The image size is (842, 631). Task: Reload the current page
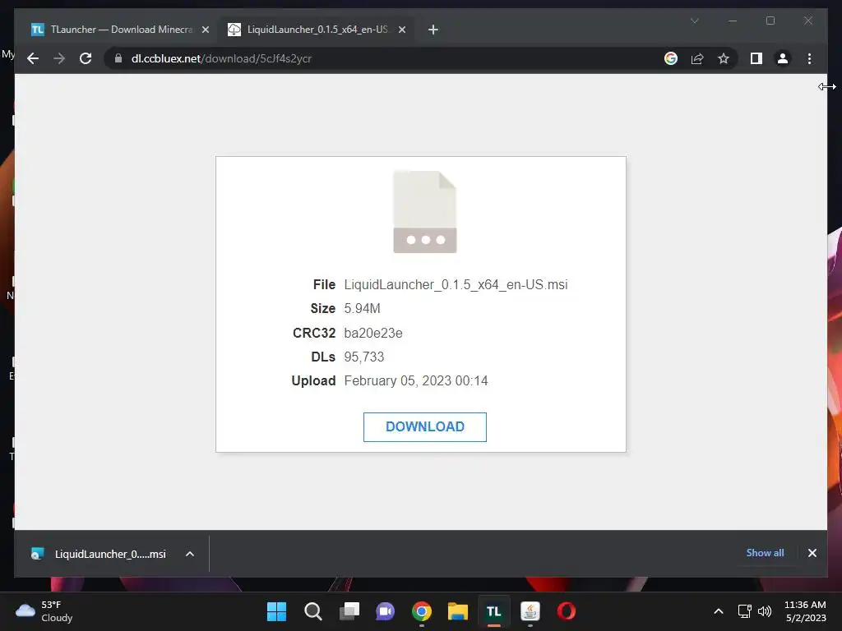pyautogui.click(x=86, y=58)
